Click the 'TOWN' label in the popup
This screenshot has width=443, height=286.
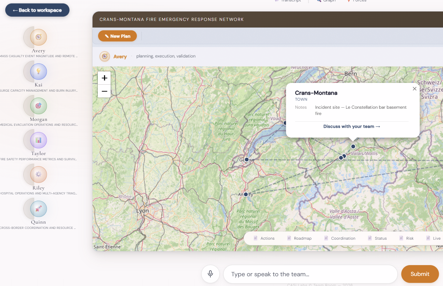(x=301, y=99)
